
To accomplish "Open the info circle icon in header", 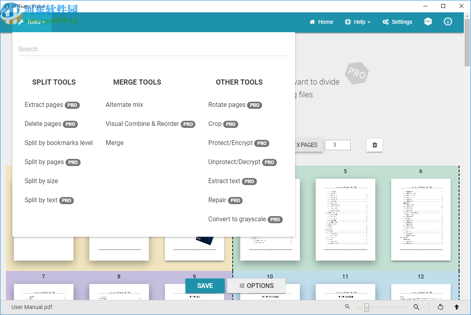I will [x=448, y=21].
